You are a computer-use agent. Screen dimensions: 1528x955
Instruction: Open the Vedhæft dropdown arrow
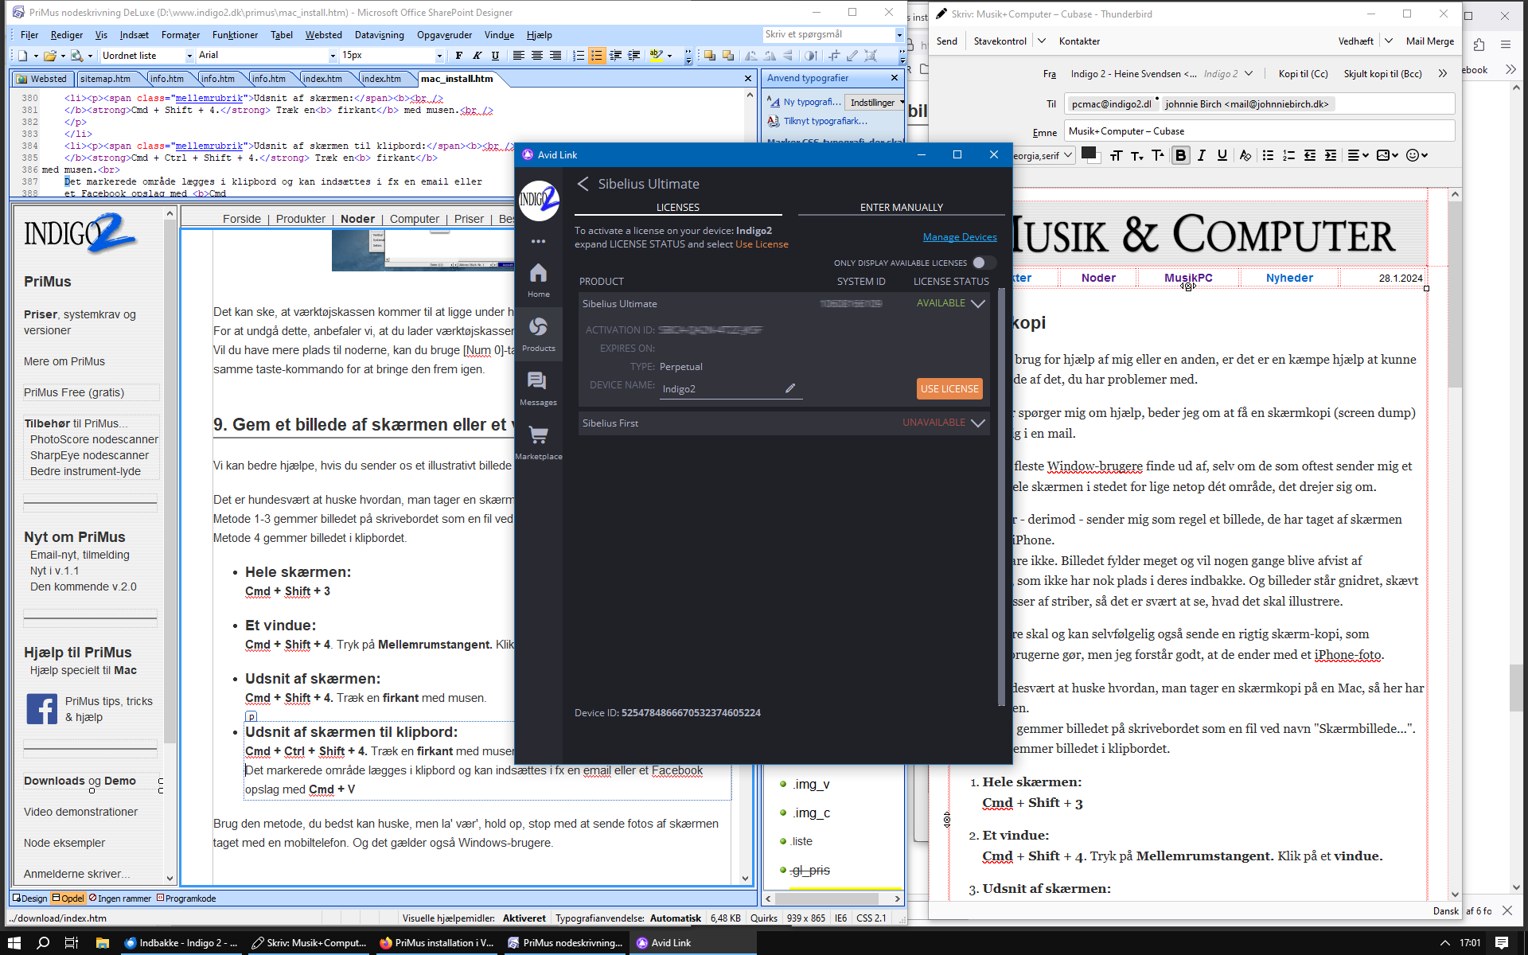coord(1388,41)
